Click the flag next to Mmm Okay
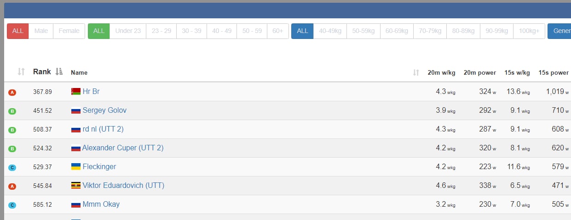Image resolution: width=571 pixels, height=220 pixels. pos(76,204)
